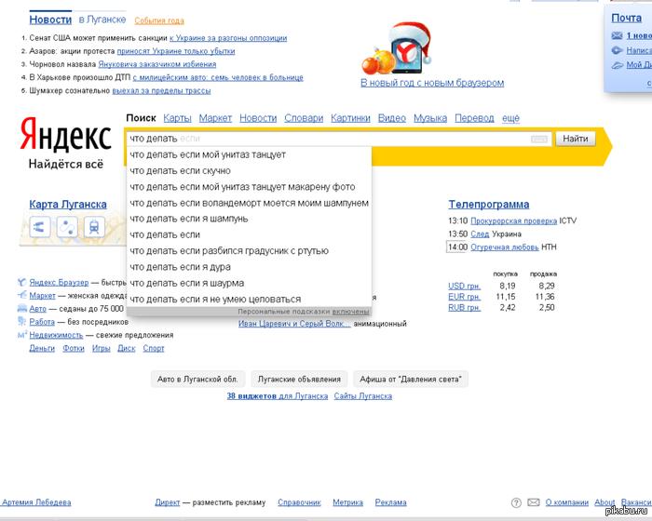Image resolution: width=652 pixels, height=521 pixels.
Task: Click the Недвижимость M² icon
Action: 22,334
